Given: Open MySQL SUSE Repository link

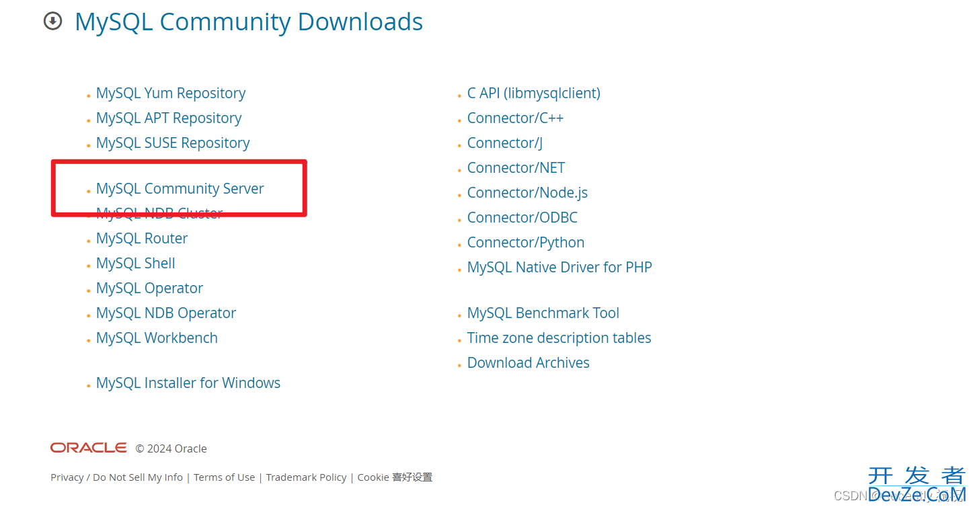Looking at the screenshot, I should click(173, 143).
